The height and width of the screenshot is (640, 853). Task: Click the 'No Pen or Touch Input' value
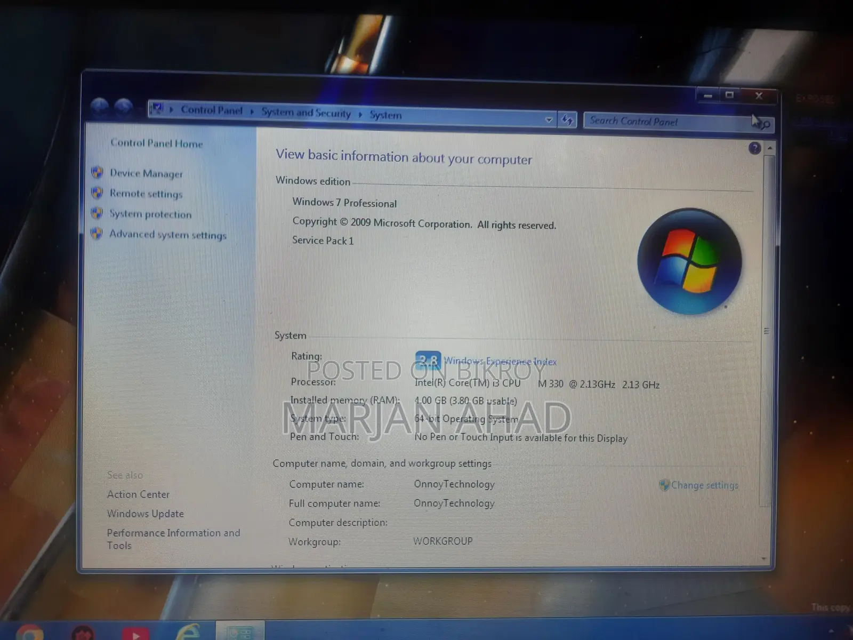[x=521, y=437]
